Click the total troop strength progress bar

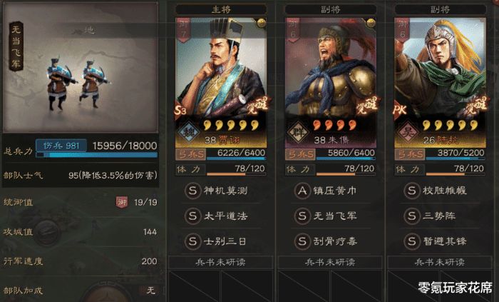[96, 155]
